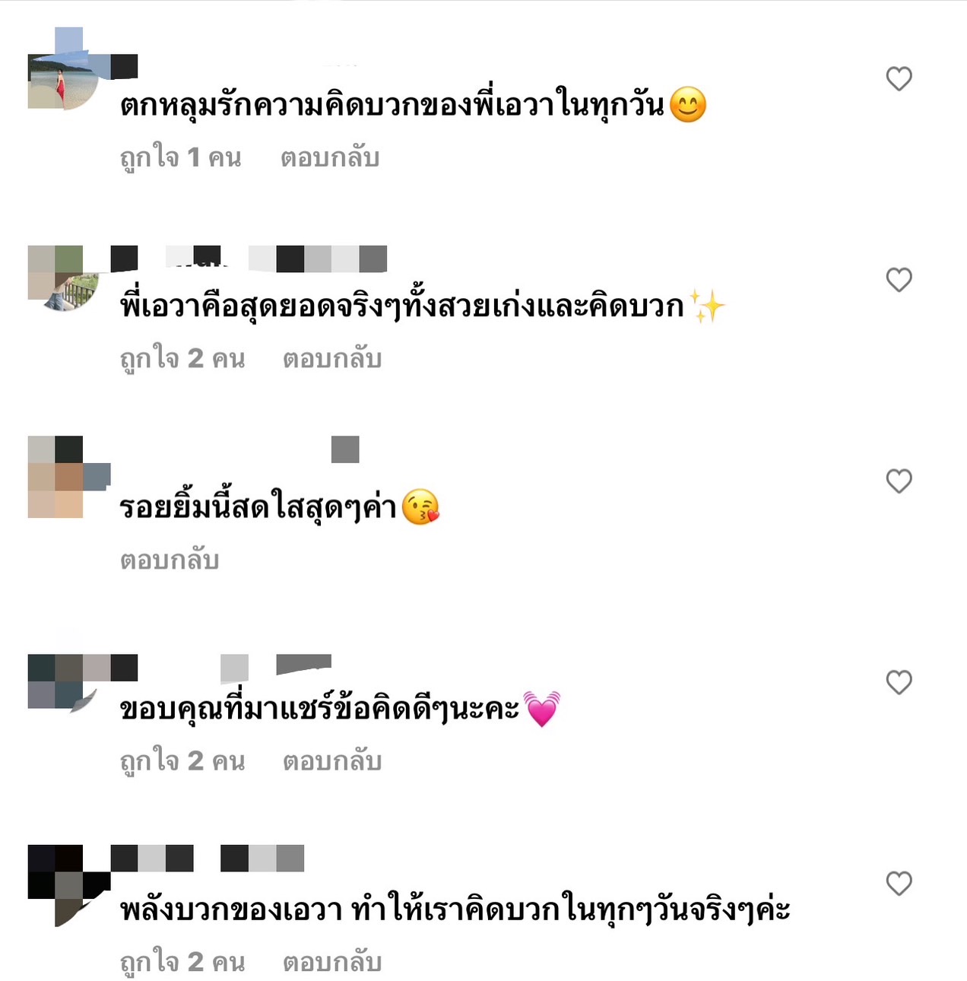Reply to the พลังบวกของเอวา comment
This screenshot has width=967, height=981.
pyautogui.click(x=332, y=962)
